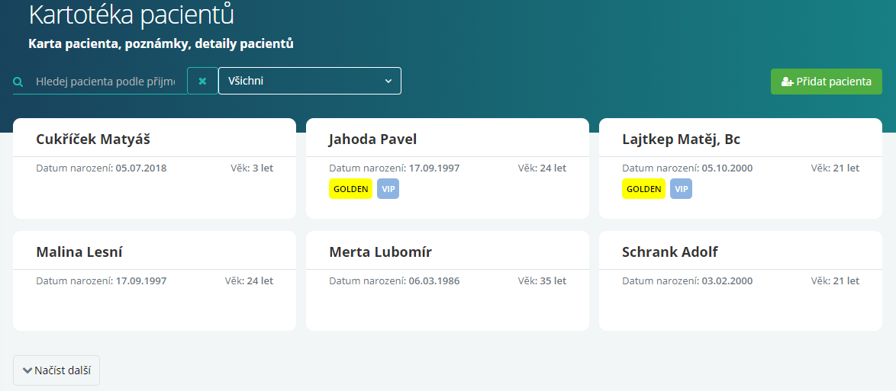This screenshot has width=896, height=391.
Task: Open Lajtkep Matěj, Bc patient card
Action: [740, 168]
